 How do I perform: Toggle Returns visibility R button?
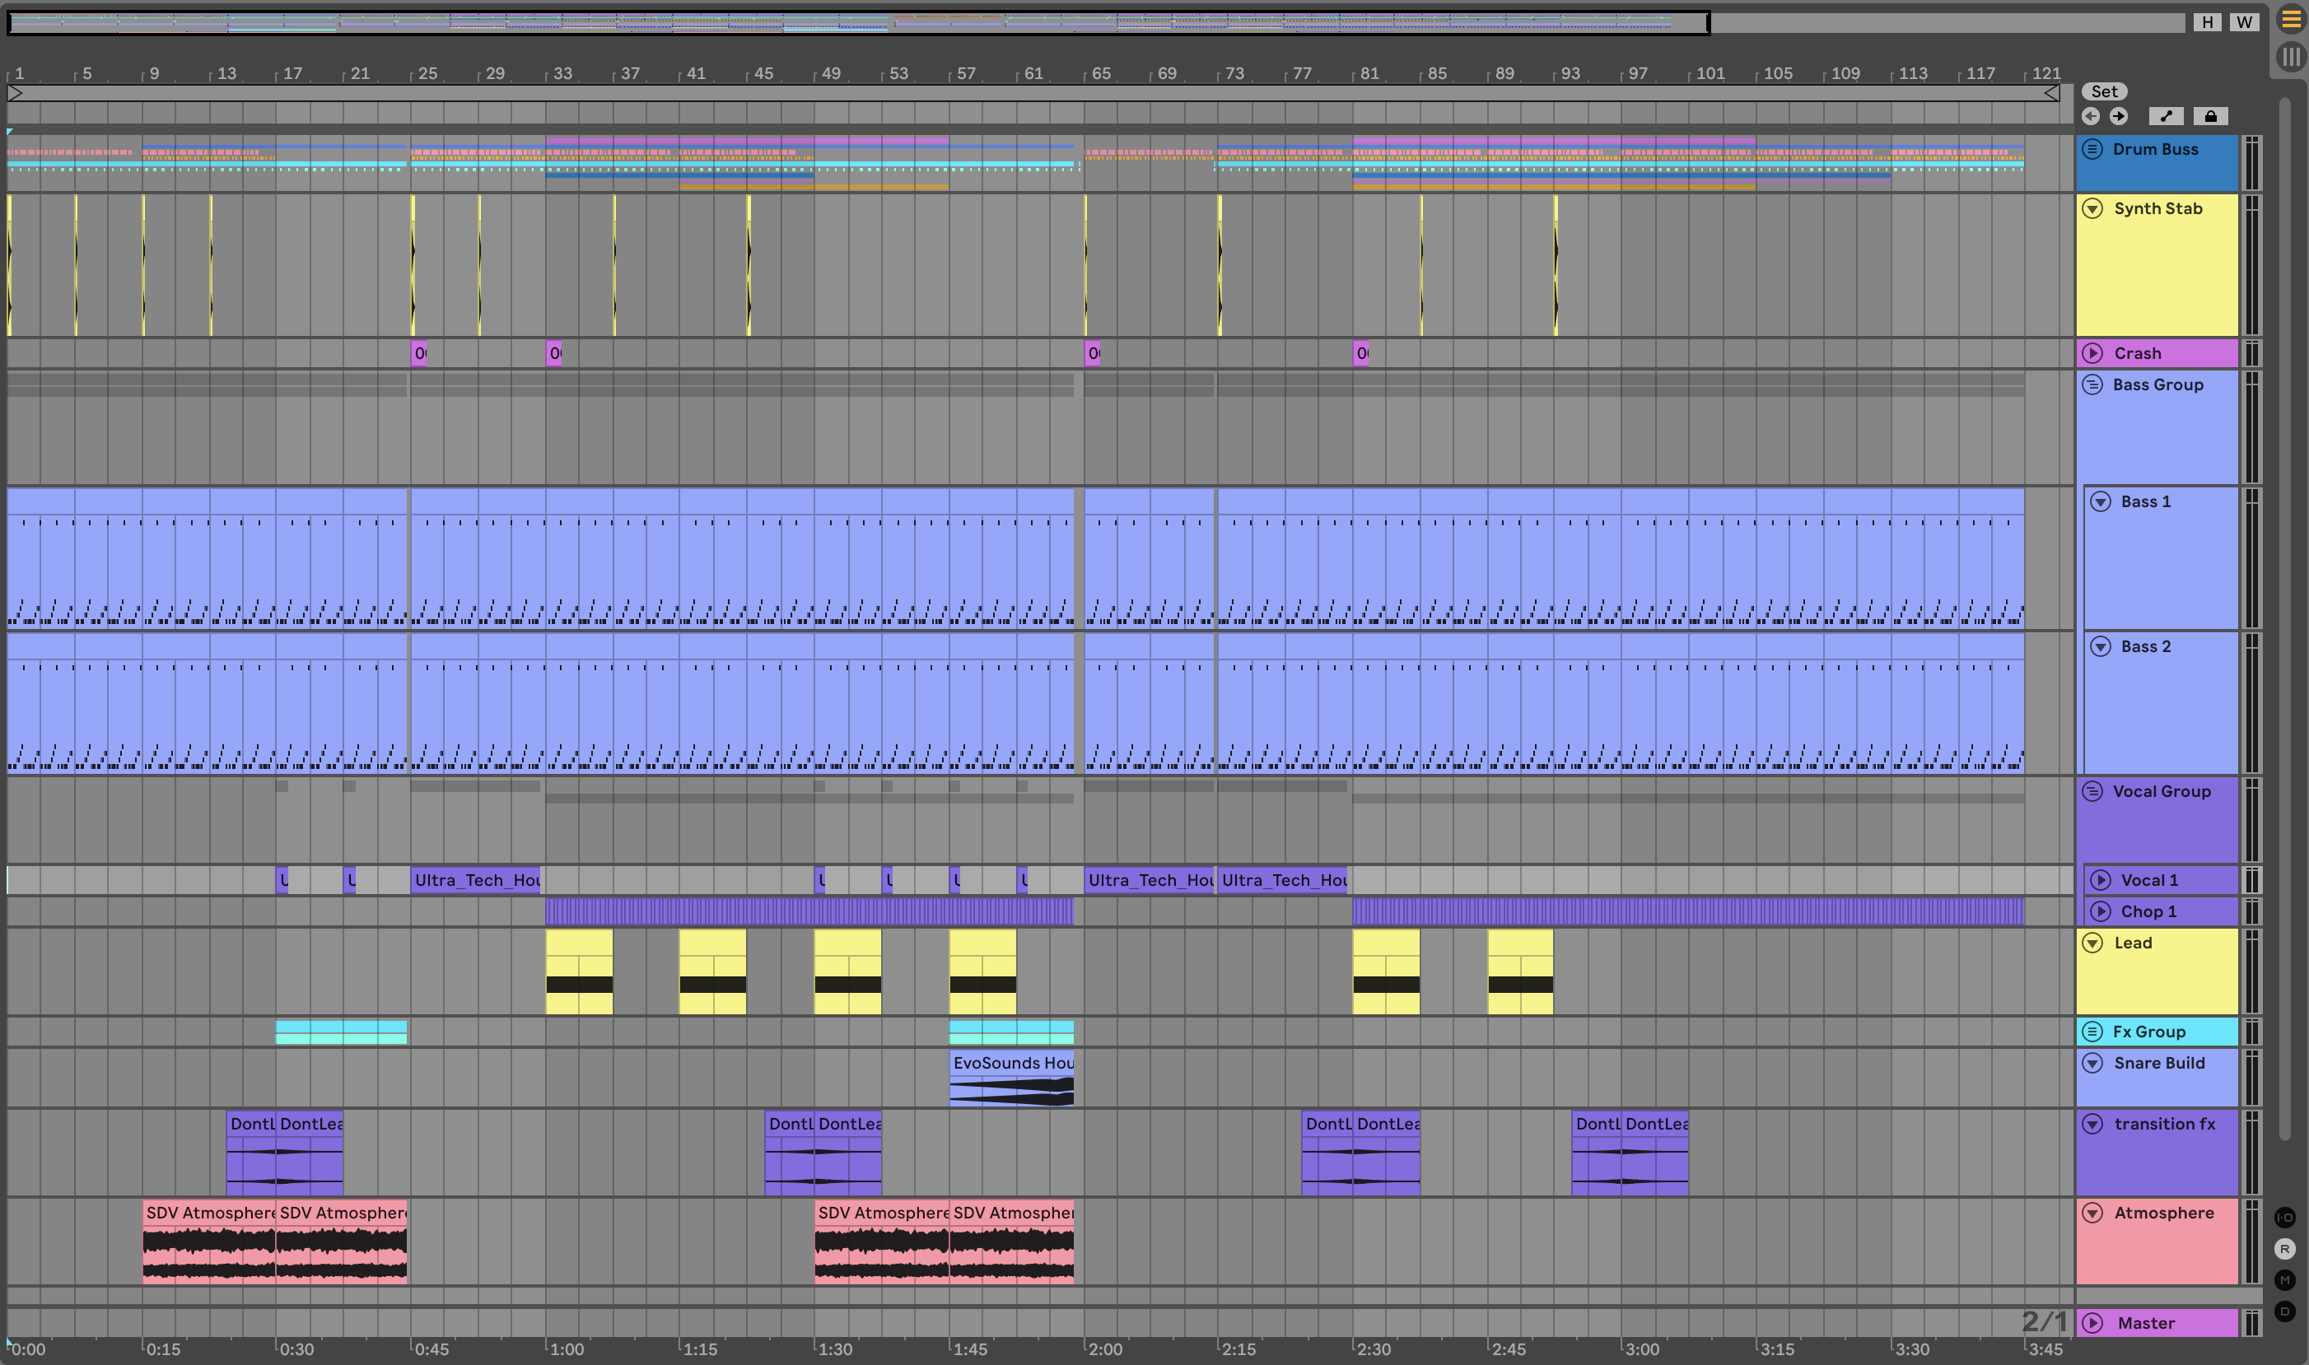pyautogui.click(x=2284, y=1249)
